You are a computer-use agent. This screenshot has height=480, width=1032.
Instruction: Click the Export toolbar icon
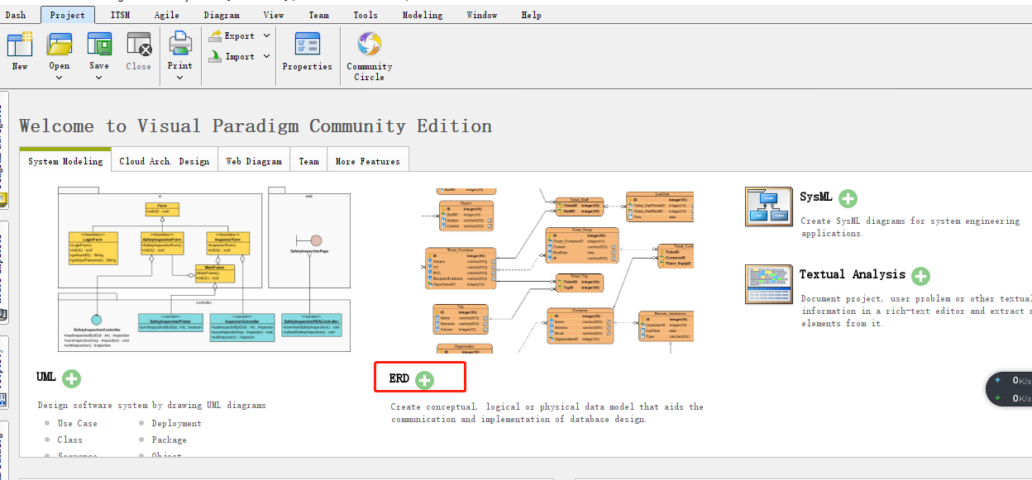tap(217, 36)
